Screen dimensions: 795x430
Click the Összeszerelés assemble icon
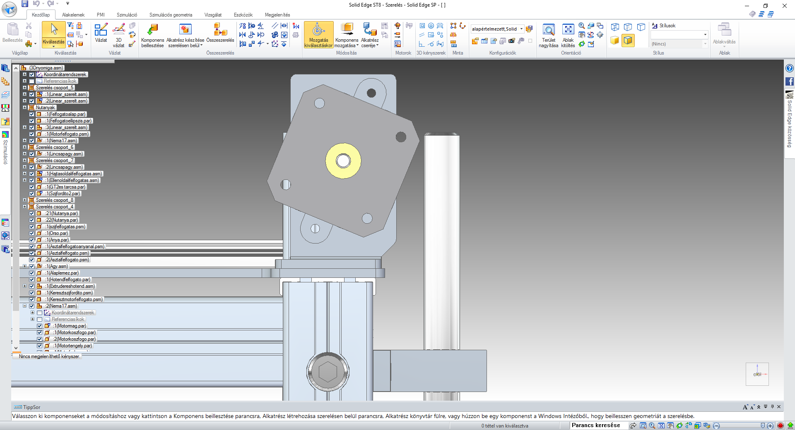[x=220, y=30]
